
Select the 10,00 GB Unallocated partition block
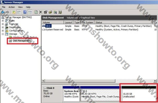point(139,94)
